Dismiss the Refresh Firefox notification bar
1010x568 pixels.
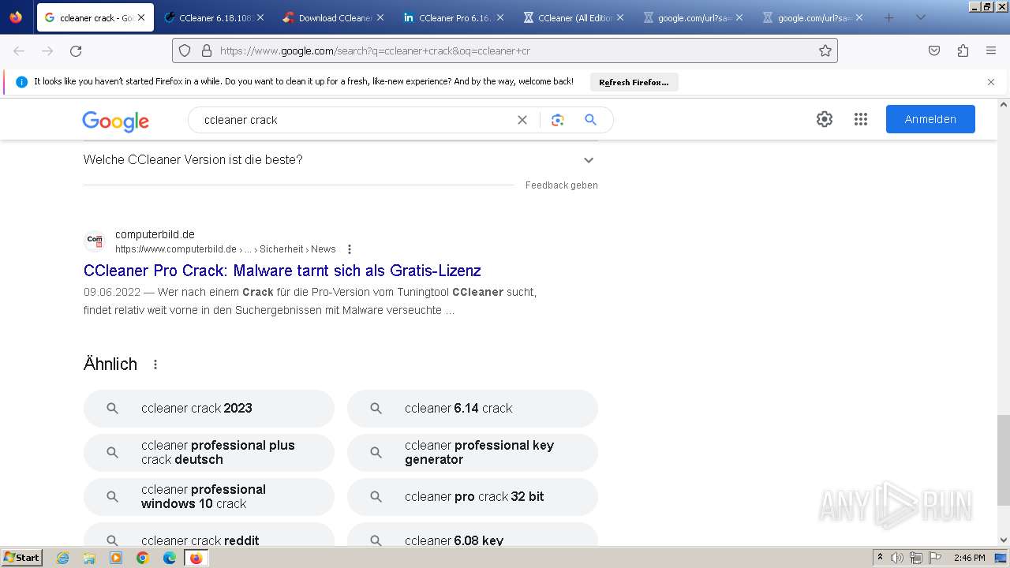tap(991, 82)
